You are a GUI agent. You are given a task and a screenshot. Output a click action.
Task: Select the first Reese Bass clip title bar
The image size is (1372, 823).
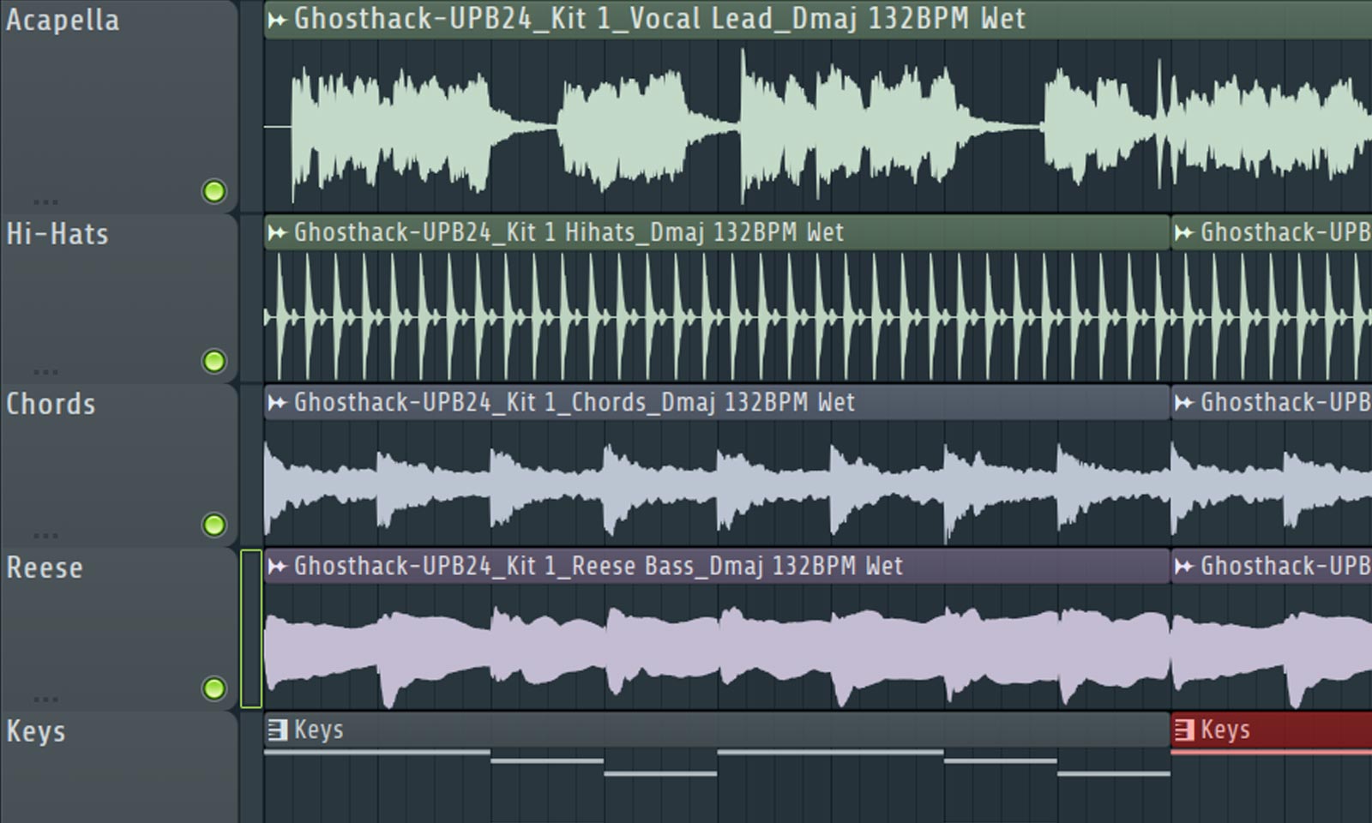717,567
